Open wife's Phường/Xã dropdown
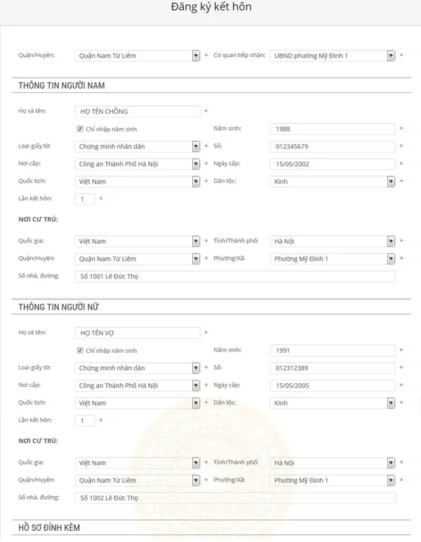 [333, 480]
